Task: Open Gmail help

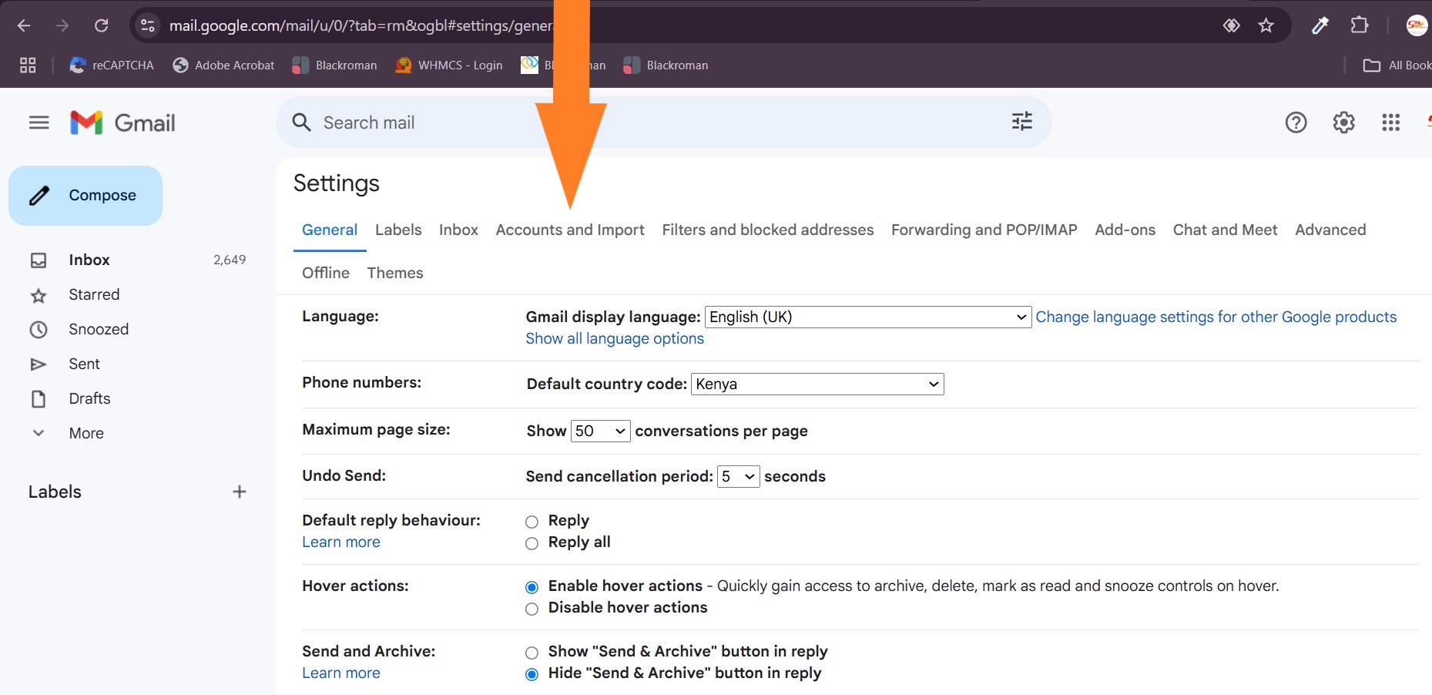Action: (x=1296, y=123)
